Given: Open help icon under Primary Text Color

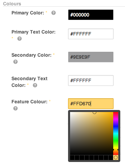Looking at the screenshot, I should tap(20, 39).
